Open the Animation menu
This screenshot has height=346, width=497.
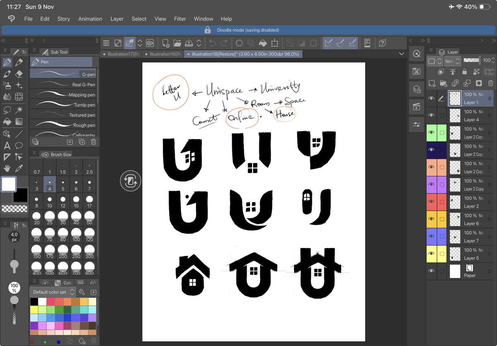(90, 19)
